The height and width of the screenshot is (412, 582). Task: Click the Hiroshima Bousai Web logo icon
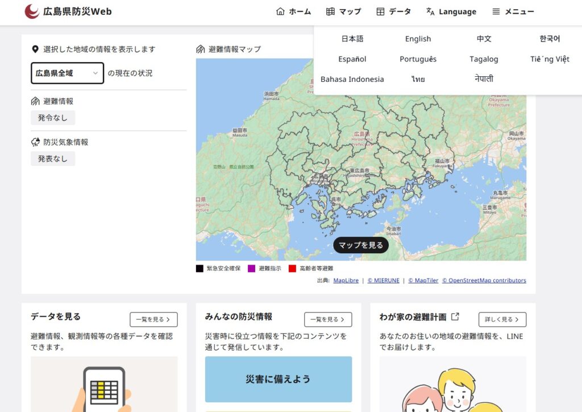tap(32, 11)
